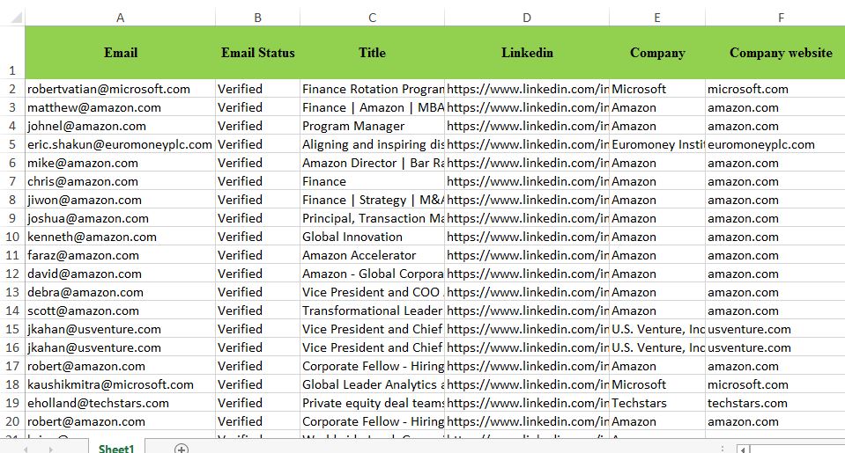Viewport: 845px width, 453px height.
Task: Open the LinkedIn link in row 2
Action: click(527, 89)
